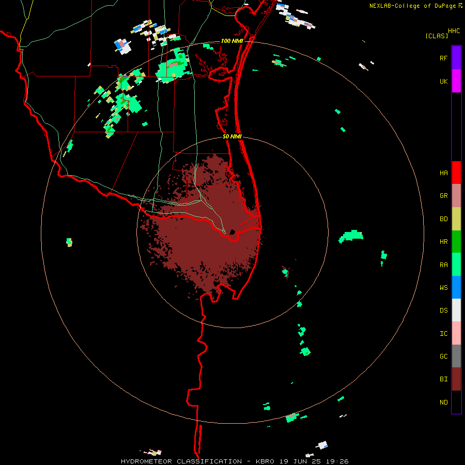
Task: Click the [CLAS] units label
Action: point(437,36)
